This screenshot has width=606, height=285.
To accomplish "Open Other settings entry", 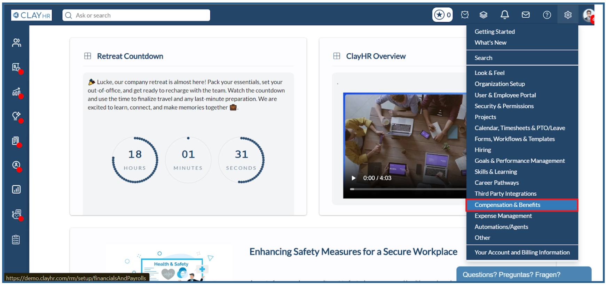I will (482, 238).
